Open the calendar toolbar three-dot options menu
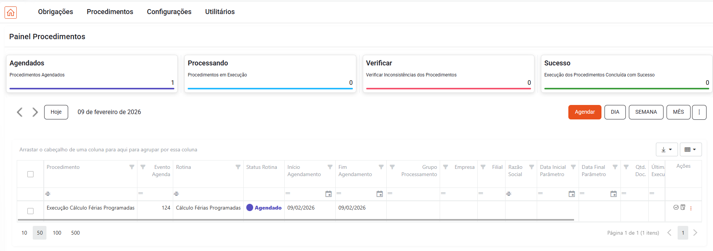Screen dimensions: 713x251 [699, 112]
